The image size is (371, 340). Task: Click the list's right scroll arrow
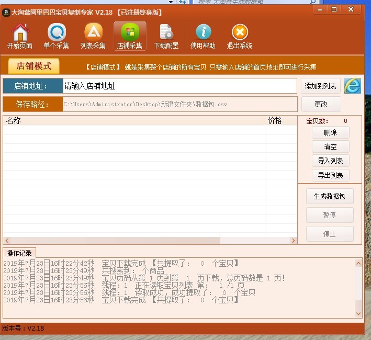tap(294, 241)
